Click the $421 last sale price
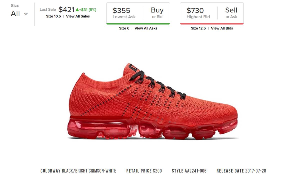Image resolution: width=291 pixels, height=175 pixels. [66, 9]
